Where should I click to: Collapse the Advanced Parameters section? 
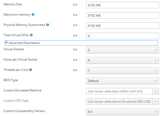[x=7, y=43]
